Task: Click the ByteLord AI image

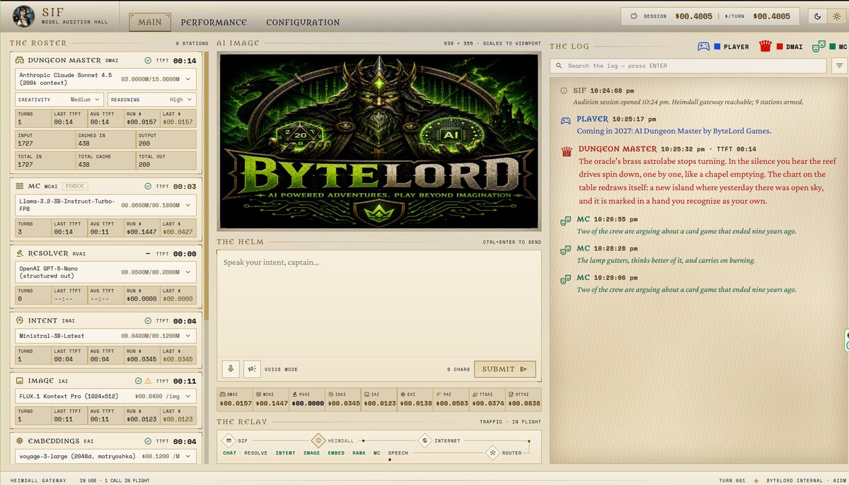Action: coord(379,141)
